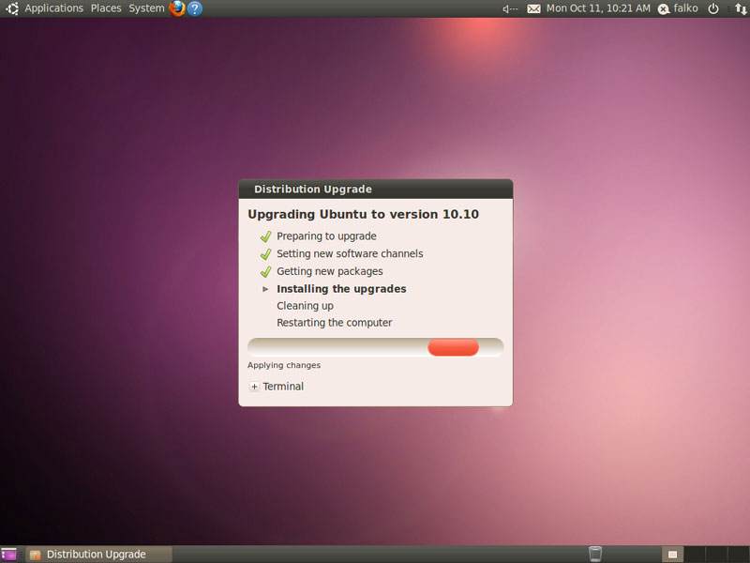Switch to the first workspace
This screenshot has height=563, width=750.
pos(672,555)
